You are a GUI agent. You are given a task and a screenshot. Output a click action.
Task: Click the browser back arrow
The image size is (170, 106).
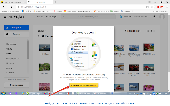[x=4, y=7]
